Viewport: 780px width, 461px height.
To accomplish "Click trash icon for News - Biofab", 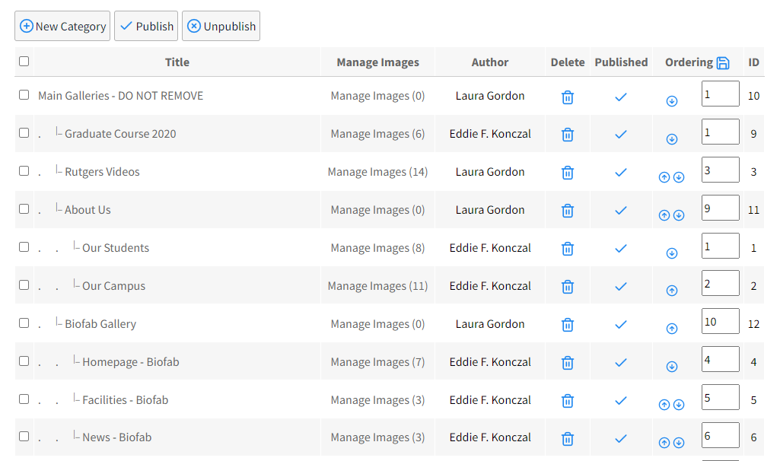I will point(568,439).
